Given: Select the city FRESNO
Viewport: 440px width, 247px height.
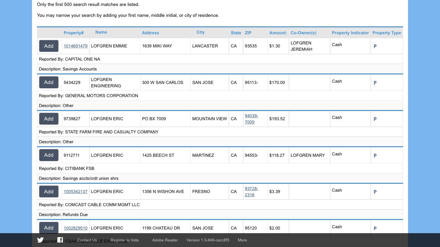Looking at the screenshot, I should coord(201,192).
